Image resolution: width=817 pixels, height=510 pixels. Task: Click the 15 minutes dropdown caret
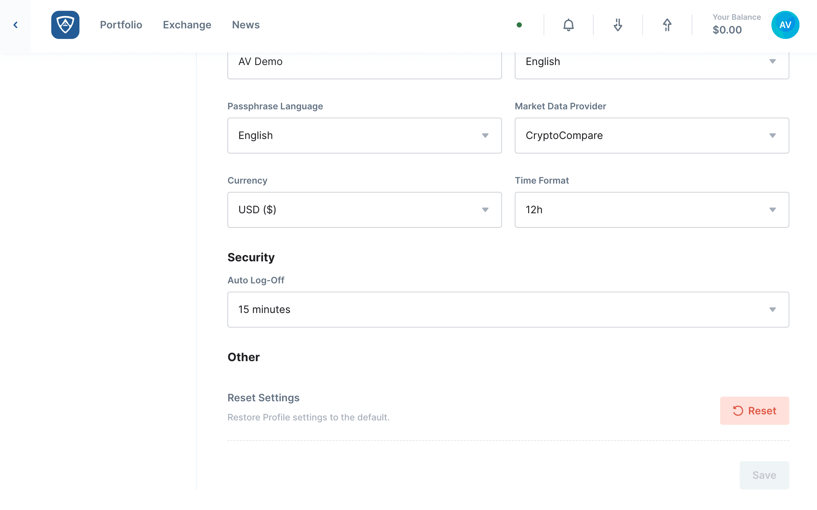(772, 310)
